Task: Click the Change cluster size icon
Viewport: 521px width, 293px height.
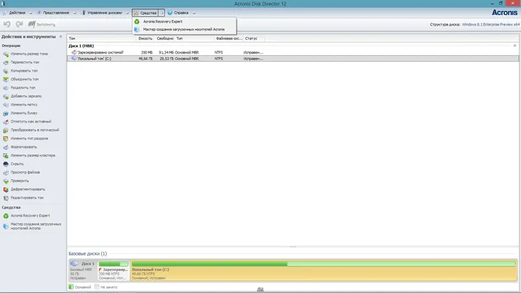Action: (x=6, y=156)
